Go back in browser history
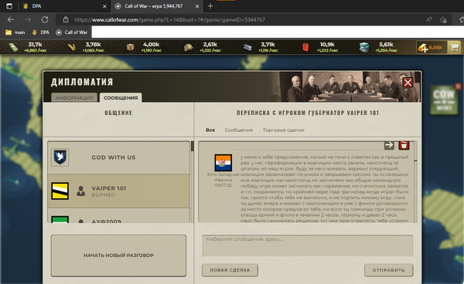 pyautogui.click(x=11, y=20)
